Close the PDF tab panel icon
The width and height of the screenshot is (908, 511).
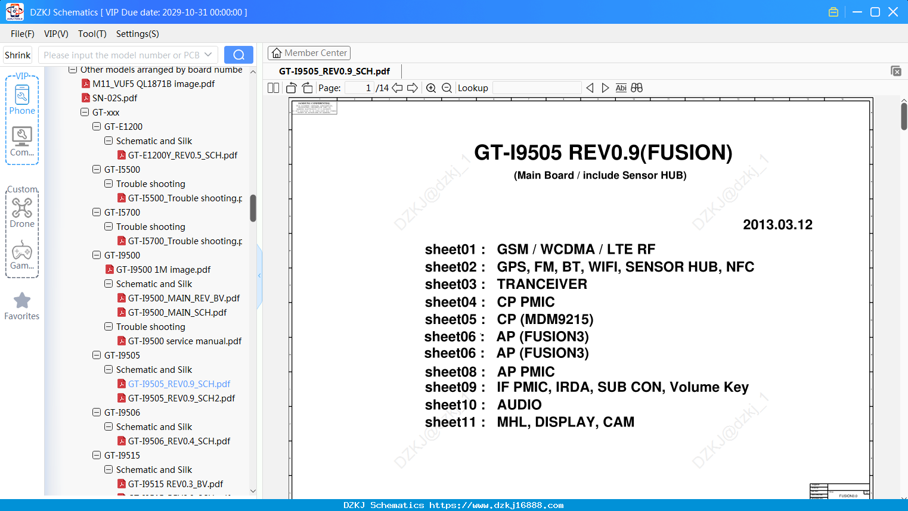[895, 71]
